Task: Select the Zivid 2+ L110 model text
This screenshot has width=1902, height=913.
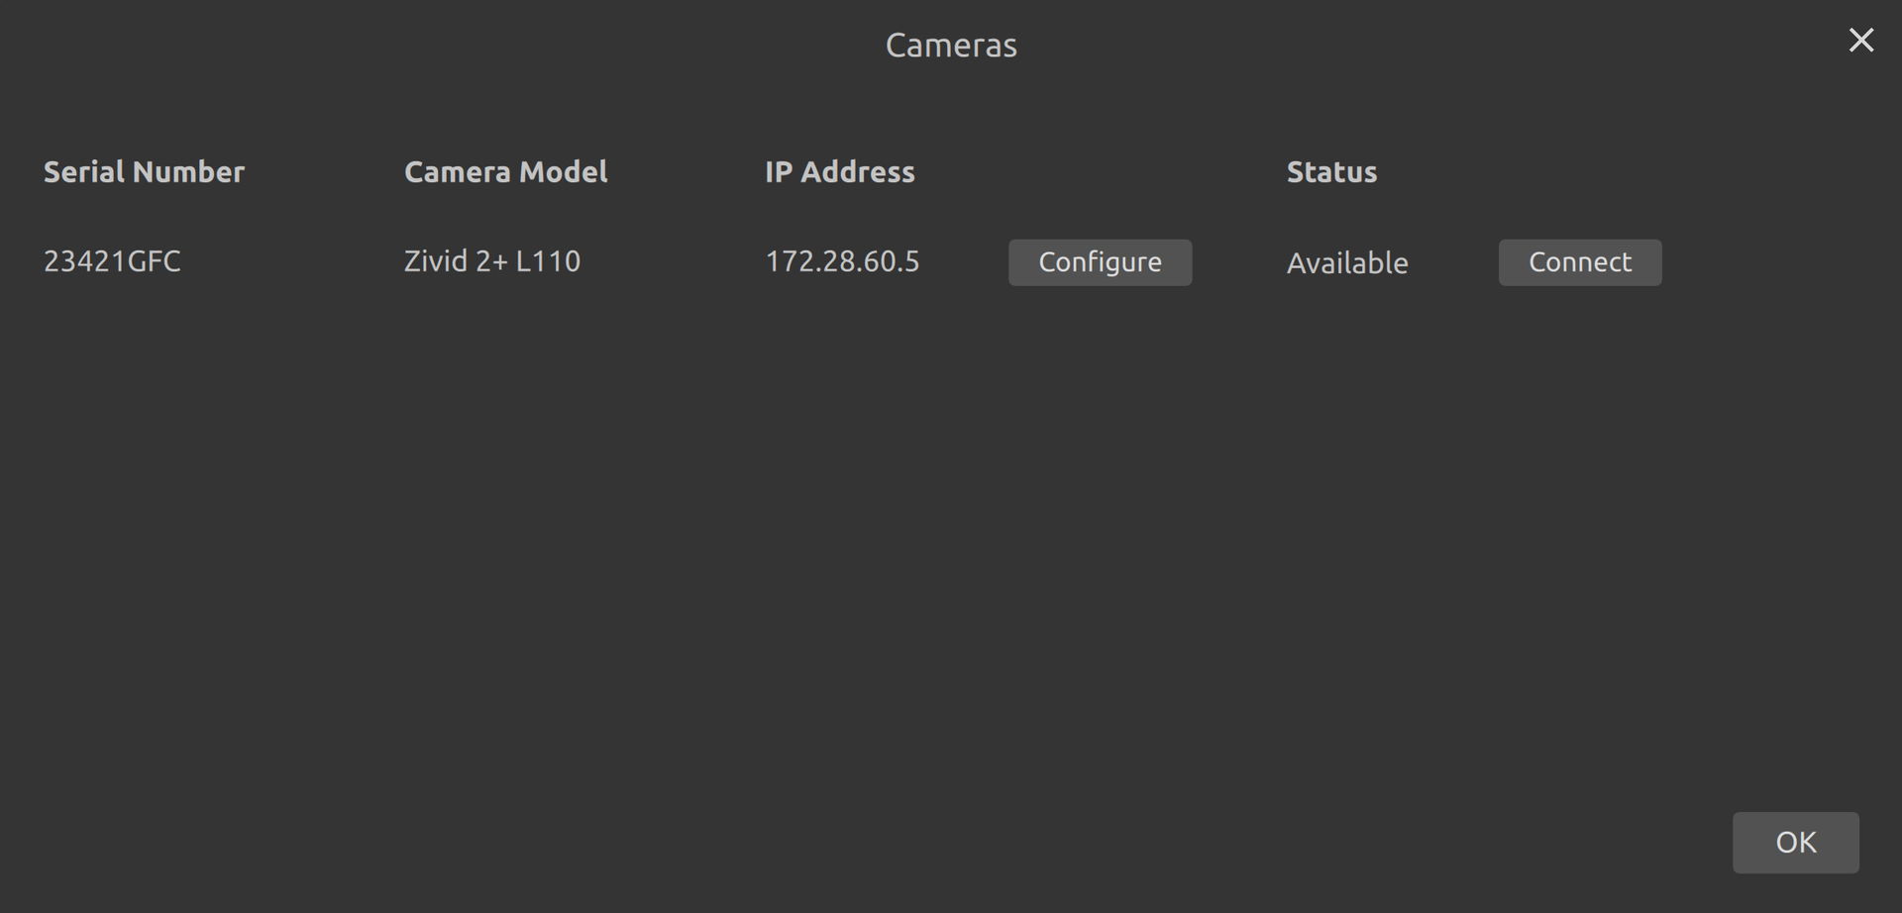Action: pyautogui.click(x=491, y=261)
